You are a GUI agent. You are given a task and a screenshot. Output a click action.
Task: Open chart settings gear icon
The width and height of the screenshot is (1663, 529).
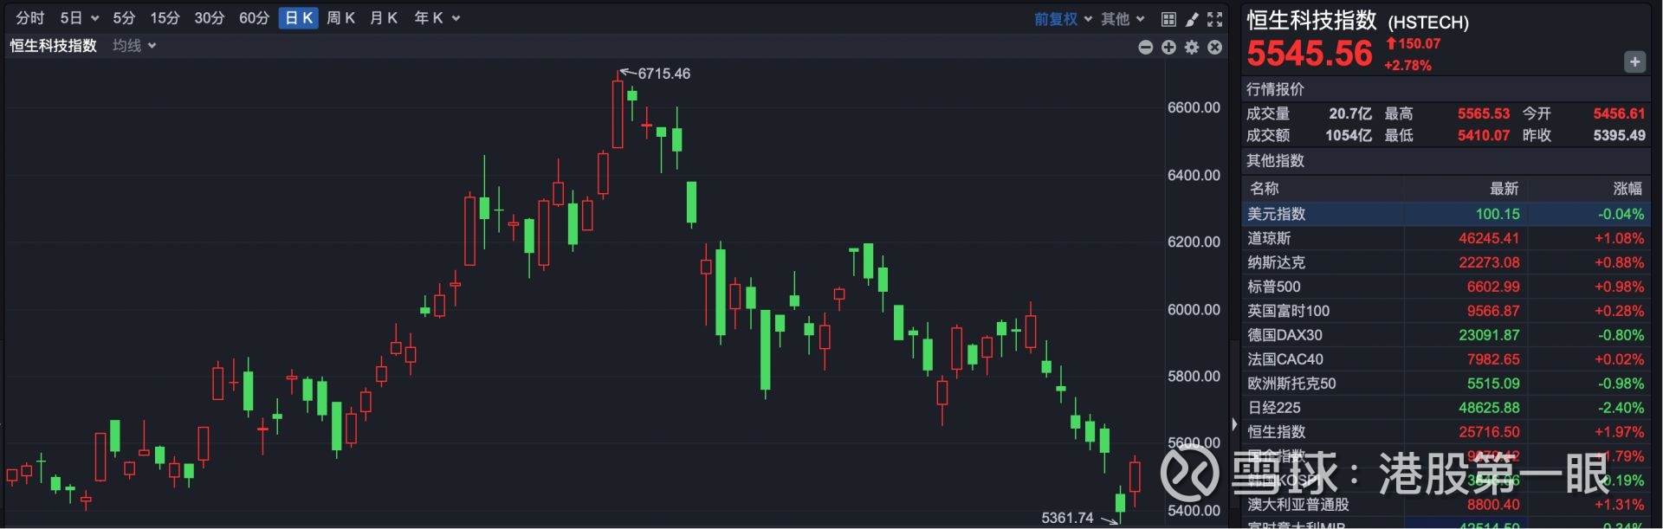coord(1192,48)
